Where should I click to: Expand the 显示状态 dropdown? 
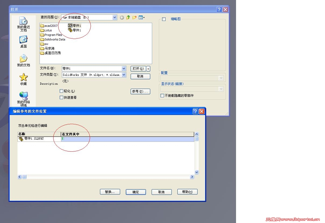(221, 89)
